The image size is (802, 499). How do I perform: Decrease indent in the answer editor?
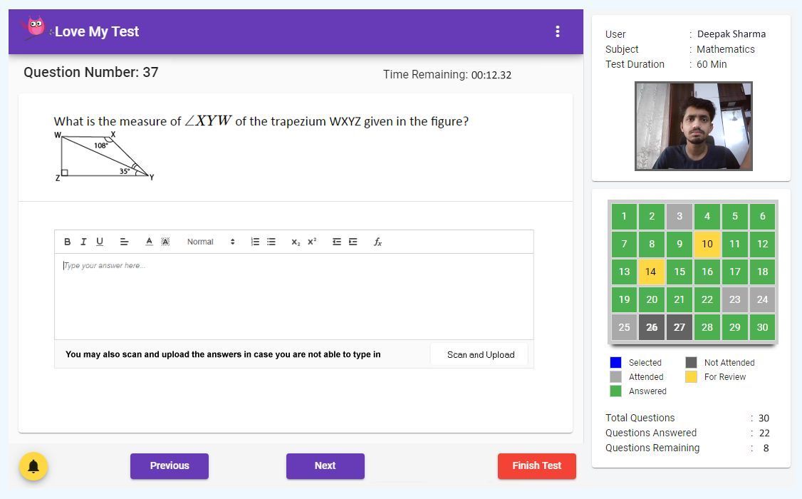(x=337, y=242)
